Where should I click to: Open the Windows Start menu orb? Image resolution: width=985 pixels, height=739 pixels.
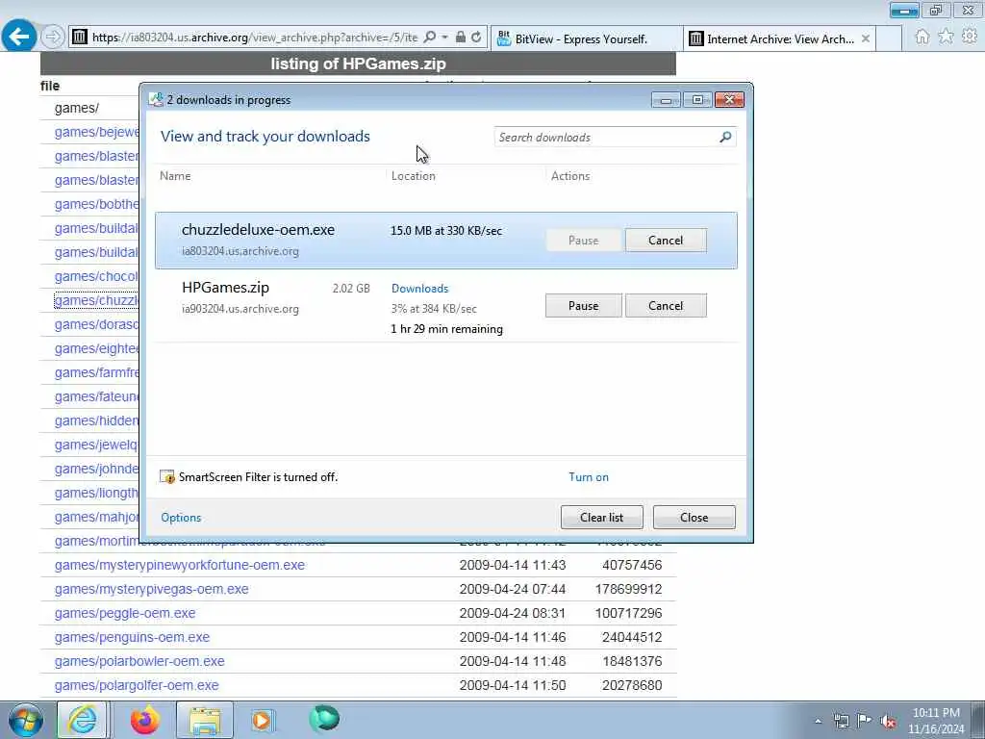coord(24,720)
